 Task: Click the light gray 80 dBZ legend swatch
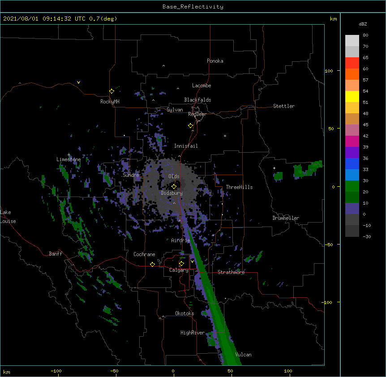tap(352, 41)
